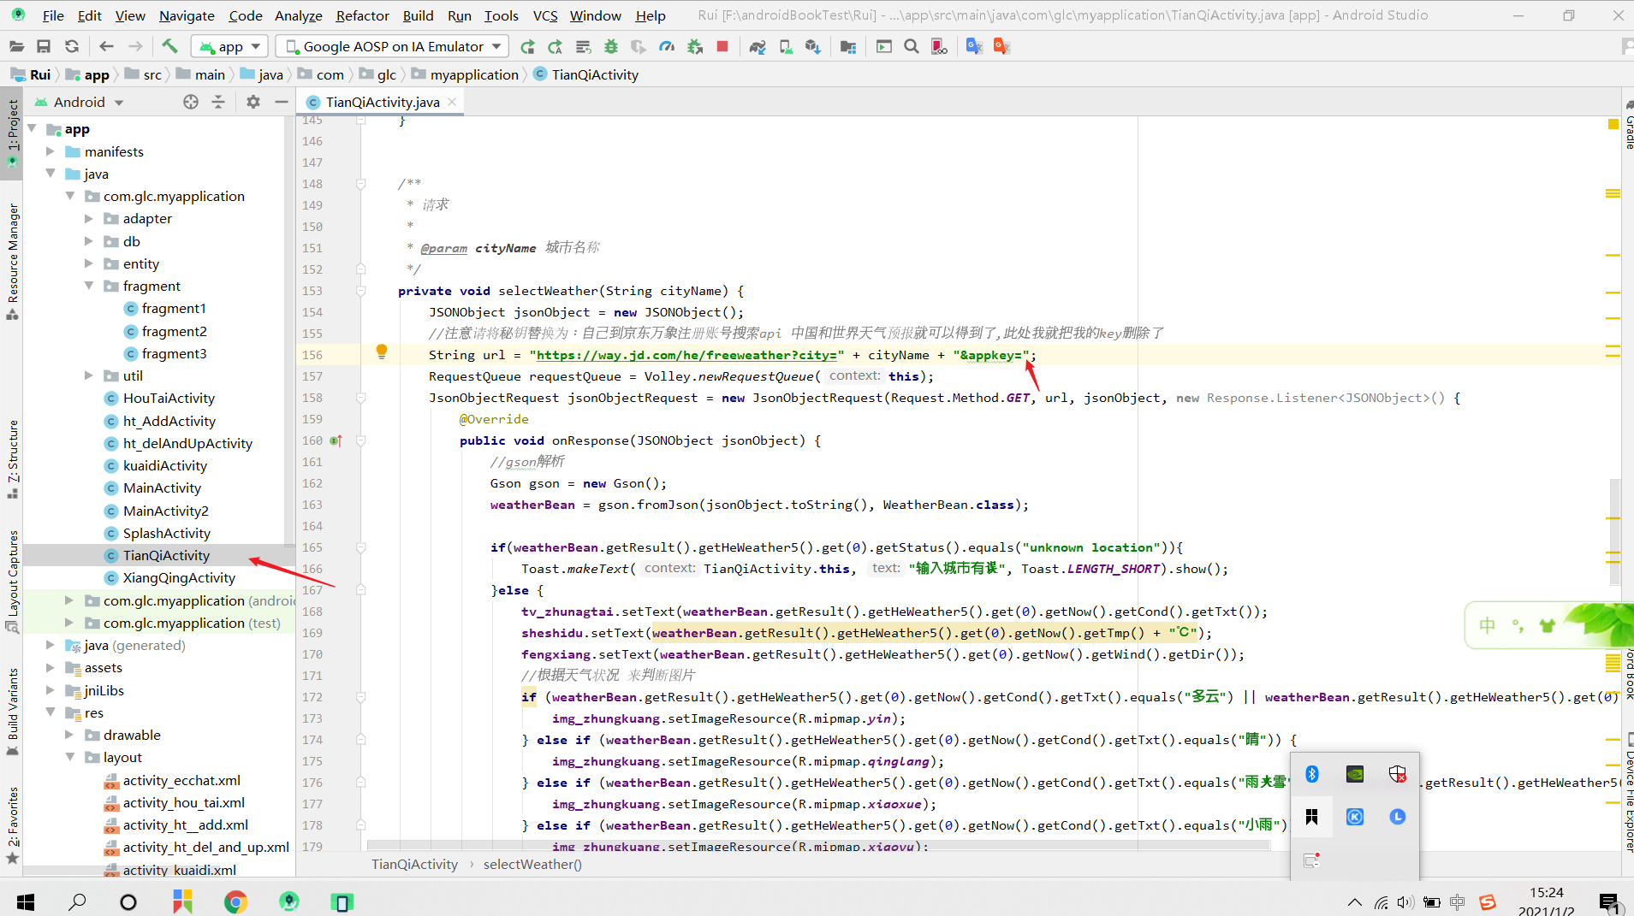1634x916 pixels.
Task: Collapse the fragment package
Action: tap(89, 286)
